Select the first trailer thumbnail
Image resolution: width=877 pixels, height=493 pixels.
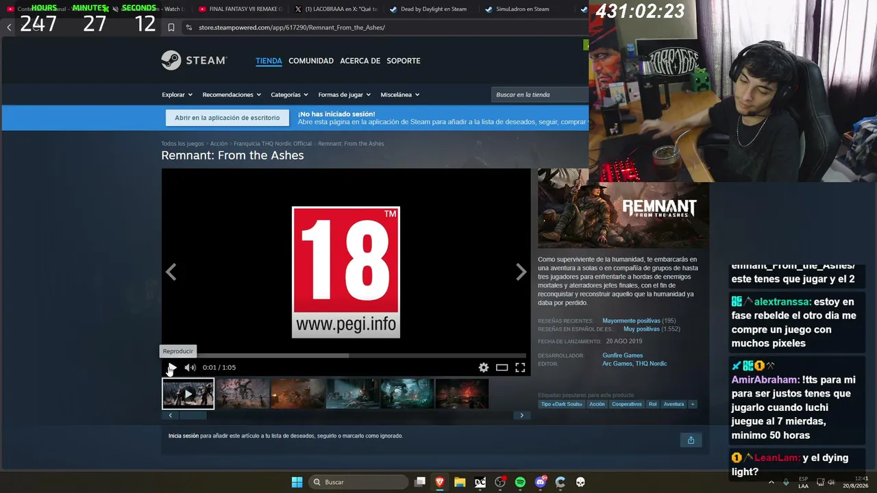188,394
